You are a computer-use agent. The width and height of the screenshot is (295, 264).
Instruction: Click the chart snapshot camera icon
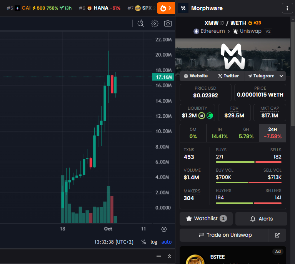(168, 23)
